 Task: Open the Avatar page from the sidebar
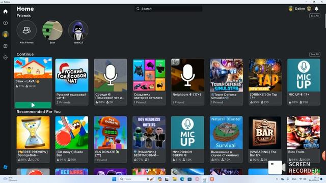(x=6, y=34)
